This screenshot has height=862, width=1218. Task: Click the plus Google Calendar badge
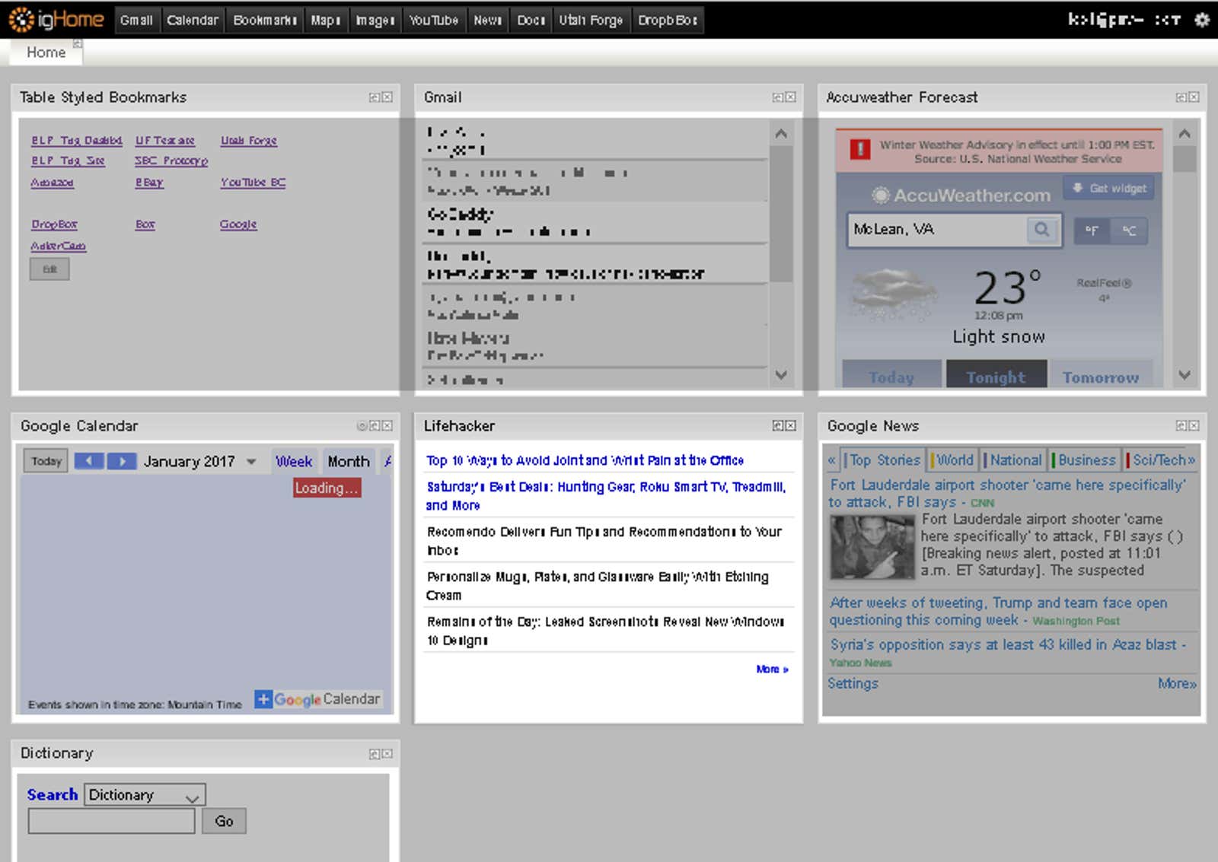point(317,699)
